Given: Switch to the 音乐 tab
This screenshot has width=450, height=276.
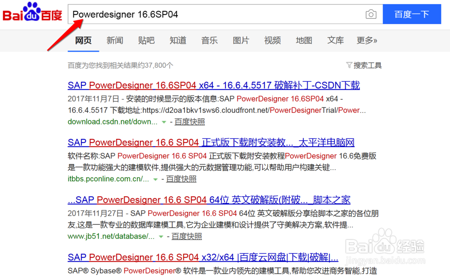Looking at the screenshot, I should (x=210, y=40).
